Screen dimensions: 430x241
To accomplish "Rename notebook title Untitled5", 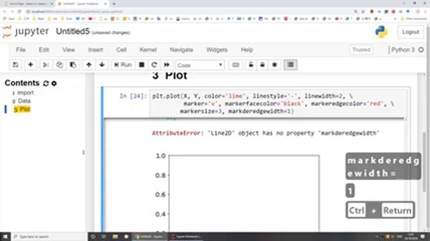I will click(73, 31).
